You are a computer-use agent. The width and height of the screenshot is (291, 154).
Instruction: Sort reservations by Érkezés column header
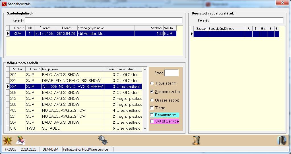[45, 28]
